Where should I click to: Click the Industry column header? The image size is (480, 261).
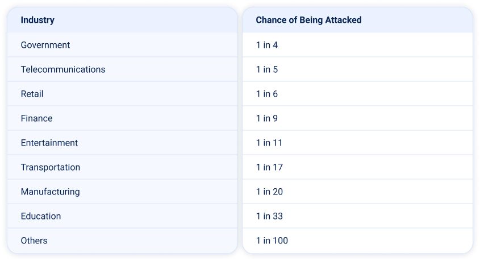(x=37, y=20)
